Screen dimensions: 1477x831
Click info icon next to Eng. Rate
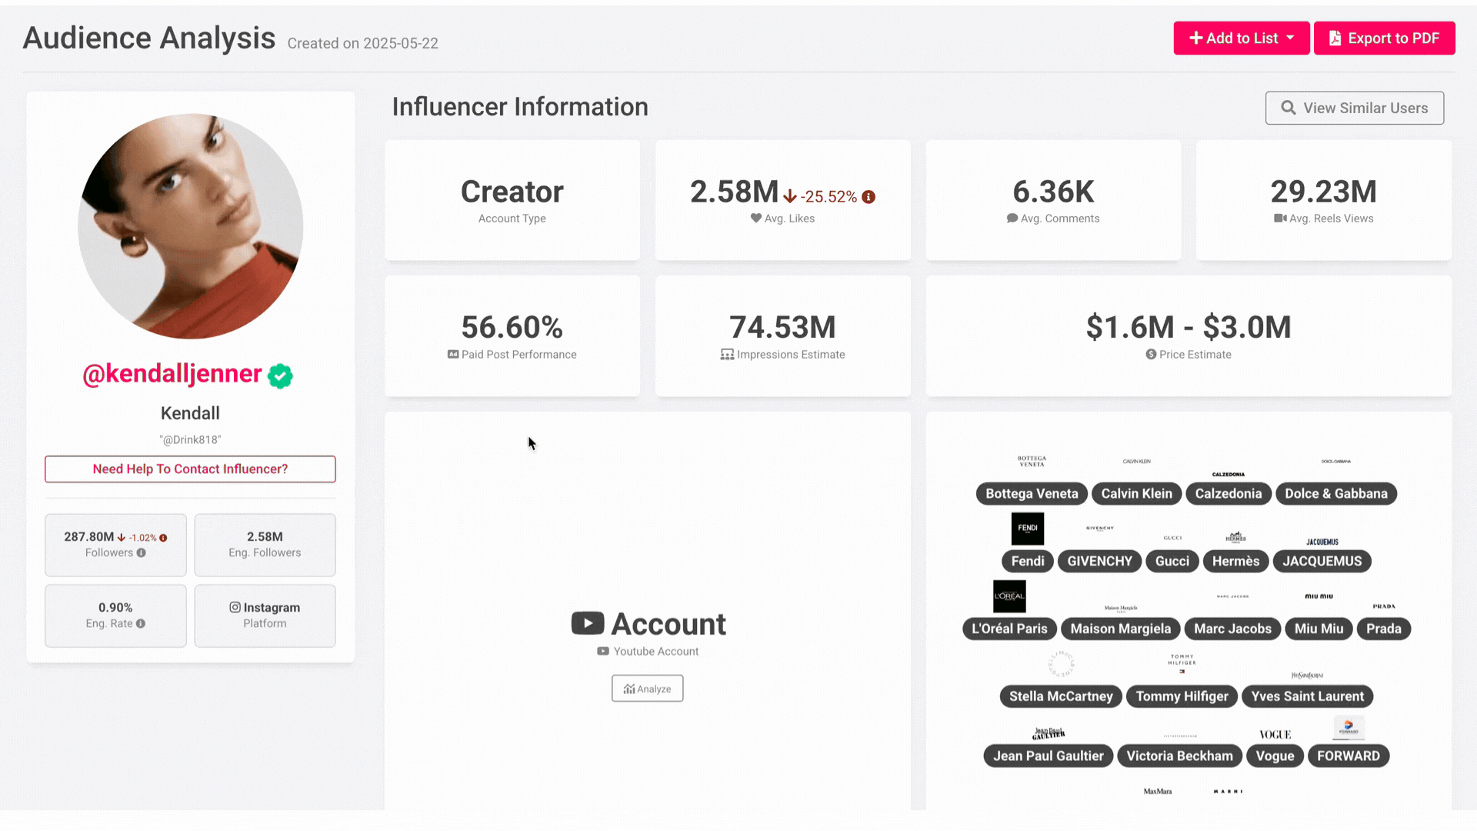pyautogui.click(x=141, y=623)
